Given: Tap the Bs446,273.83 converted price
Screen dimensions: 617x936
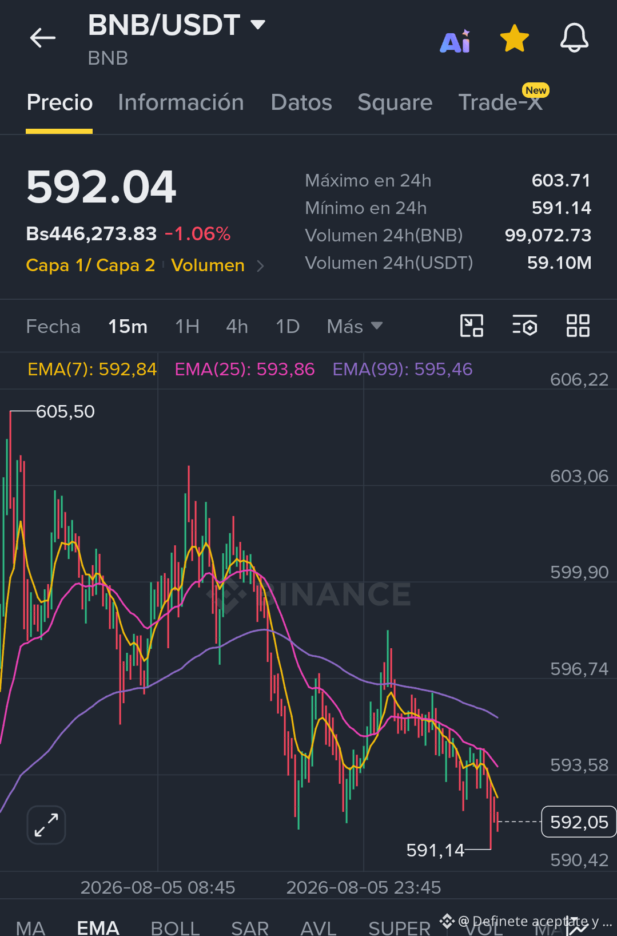Looking at the screenshot, I should (x=91, y=234).
